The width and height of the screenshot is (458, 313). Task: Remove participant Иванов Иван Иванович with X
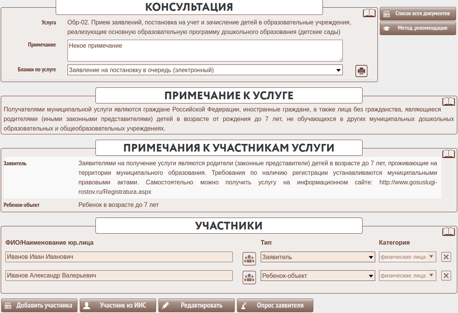tap(446, 257)
